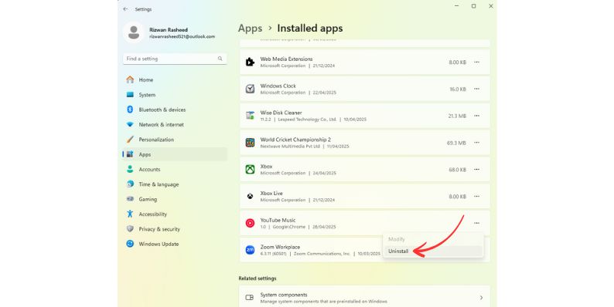Screen dimensions: 614x307
Task: Open more options for Xbox Live
Action: point(476,196)
